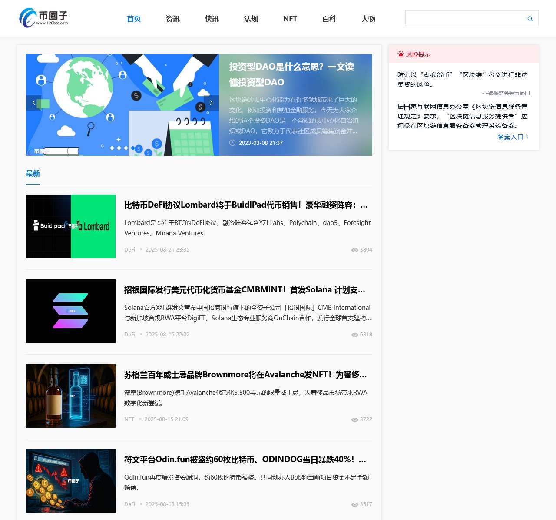Click the 币圈子 site logo
The width and height of the screenshot is (556, 520).
[43, 18]
